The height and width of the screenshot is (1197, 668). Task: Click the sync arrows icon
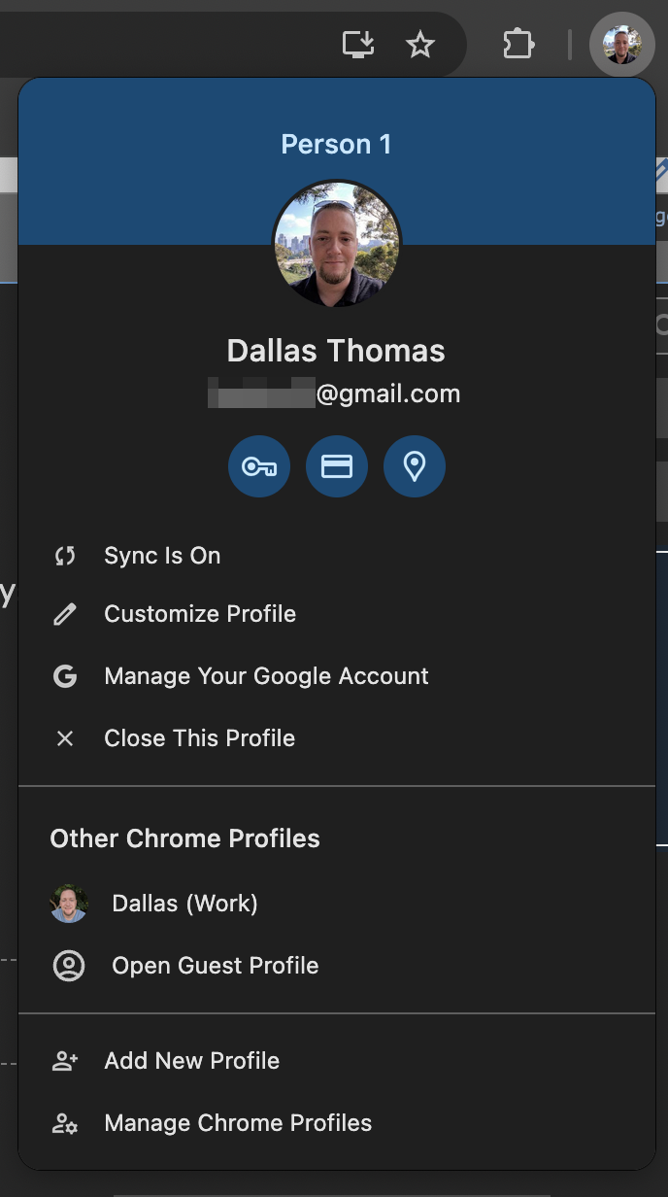point(65,557)
